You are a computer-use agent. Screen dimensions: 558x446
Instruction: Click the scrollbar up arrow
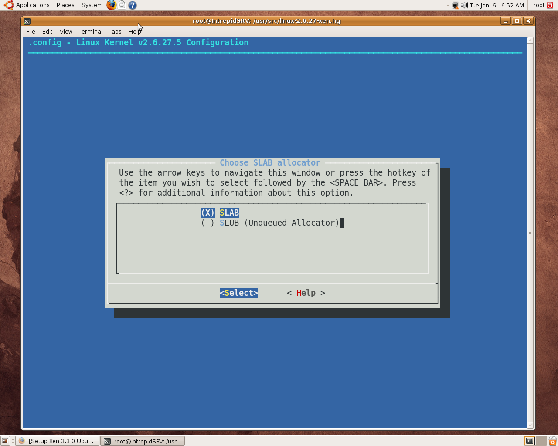530,41
